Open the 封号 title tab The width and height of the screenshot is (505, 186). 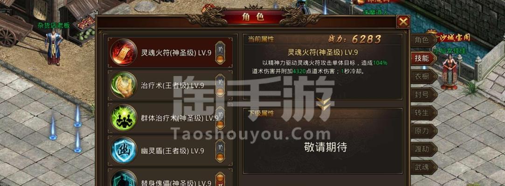pos(423,95)
